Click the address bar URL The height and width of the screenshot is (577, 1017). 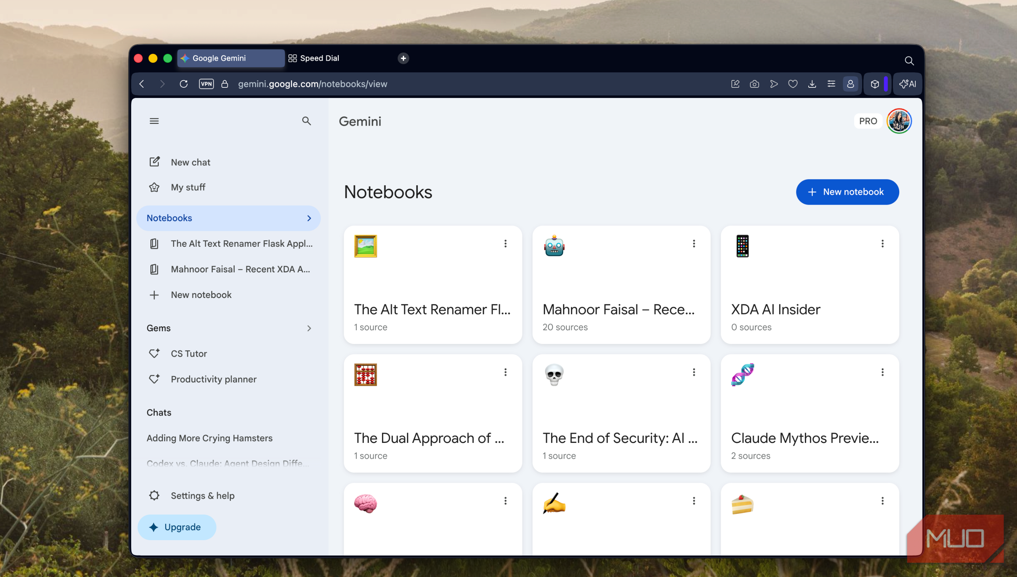click(312, 84)
